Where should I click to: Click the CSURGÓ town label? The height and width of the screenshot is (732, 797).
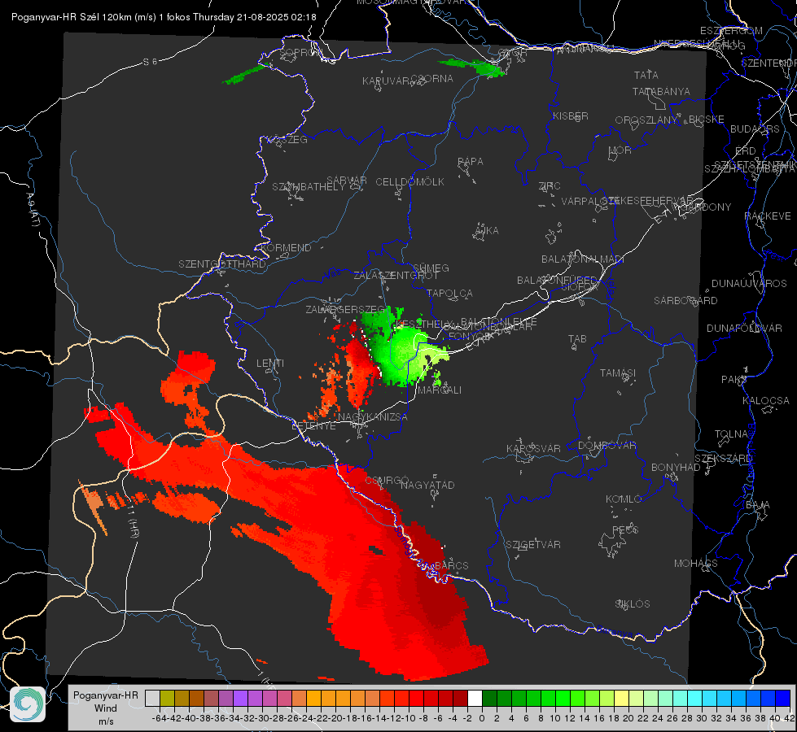pyautogui.click(x=387, y=481)
